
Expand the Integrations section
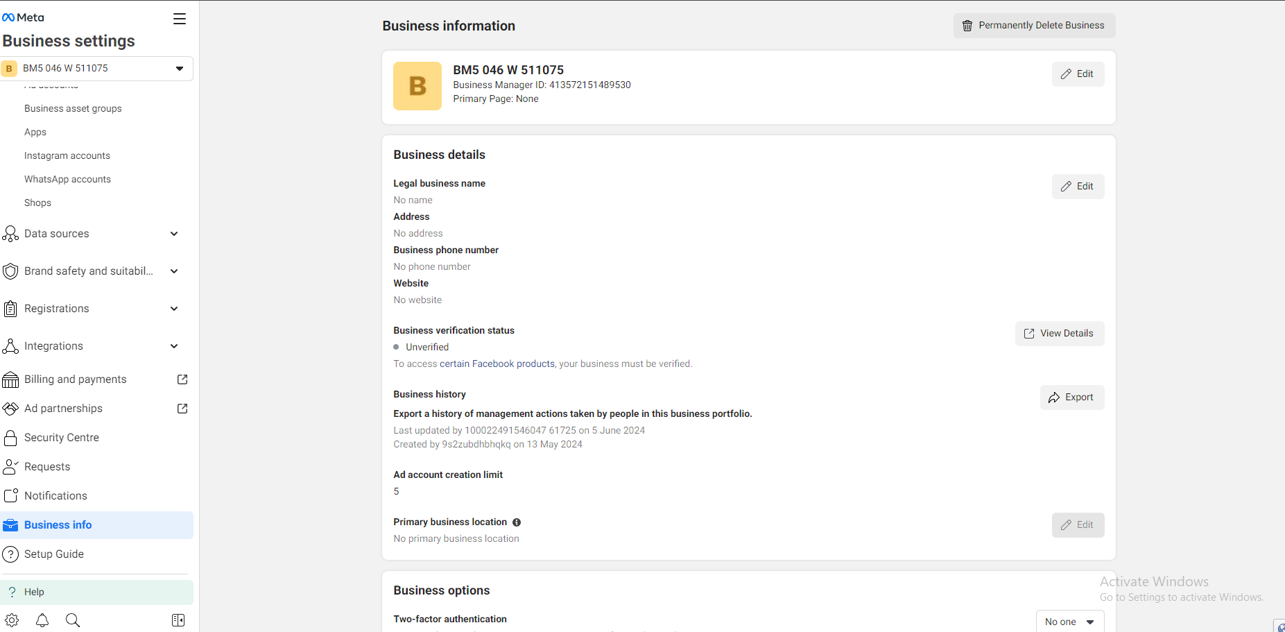(174, 346)
